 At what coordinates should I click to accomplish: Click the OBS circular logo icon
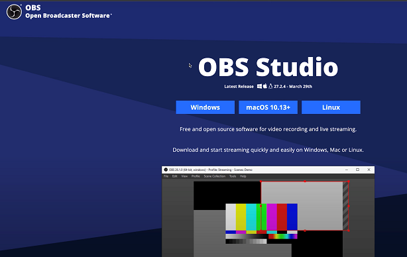coord(14,12)
